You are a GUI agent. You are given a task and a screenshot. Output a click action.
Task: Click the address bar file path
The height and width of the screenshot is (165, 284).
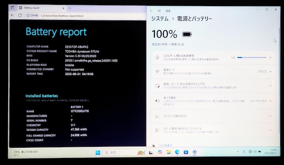pos(62,16)
